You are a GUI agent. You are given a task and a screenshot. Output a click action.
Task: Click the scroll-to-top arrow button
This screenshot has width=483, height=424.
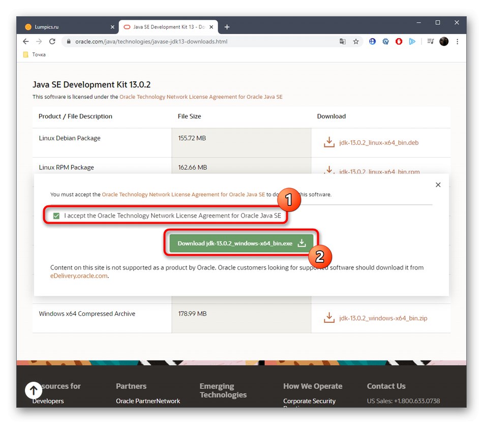tap(33, 390)
